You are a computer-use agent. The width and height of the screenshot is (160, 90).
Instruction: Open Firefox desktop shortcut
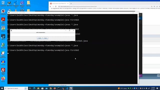3,79
